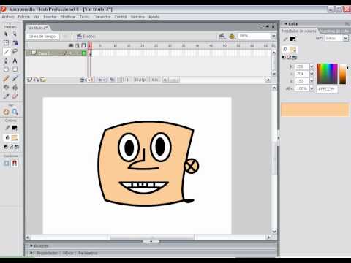
Task: Open the Edición menu
Action: pyautogui.click(x=24, y=17)
